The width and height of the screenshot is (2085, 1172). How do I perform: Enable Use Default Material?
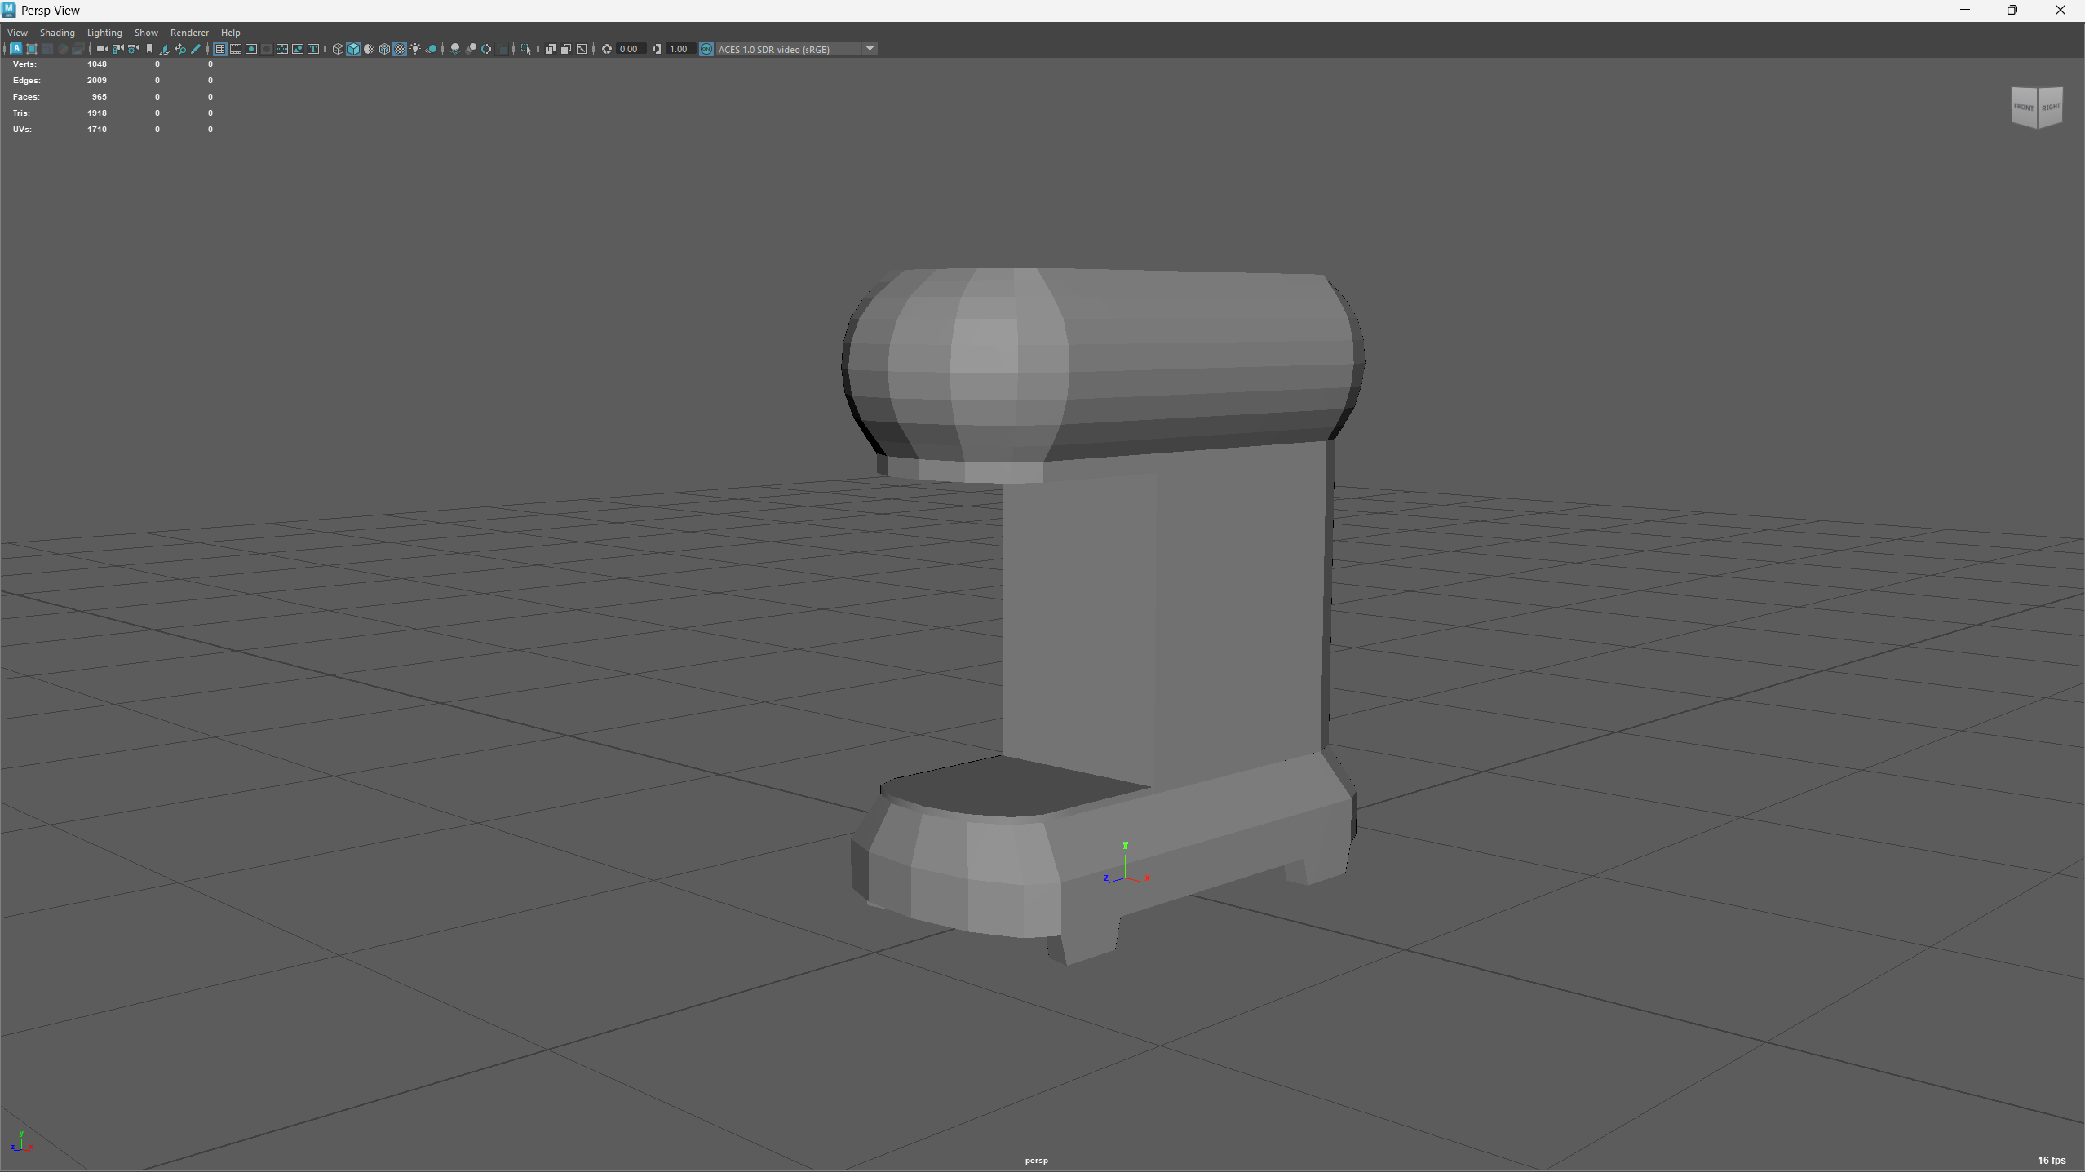click(x=369, y=49)
